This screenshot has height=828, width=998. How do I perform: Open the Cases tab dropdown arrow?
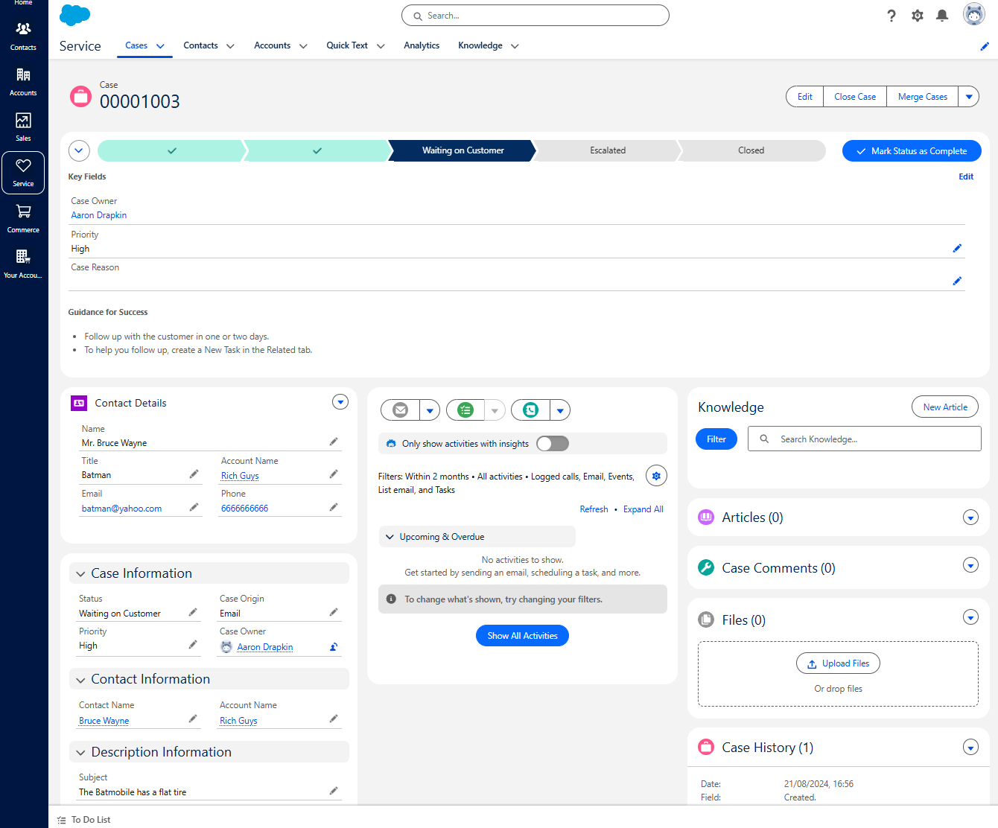[159, 45]
